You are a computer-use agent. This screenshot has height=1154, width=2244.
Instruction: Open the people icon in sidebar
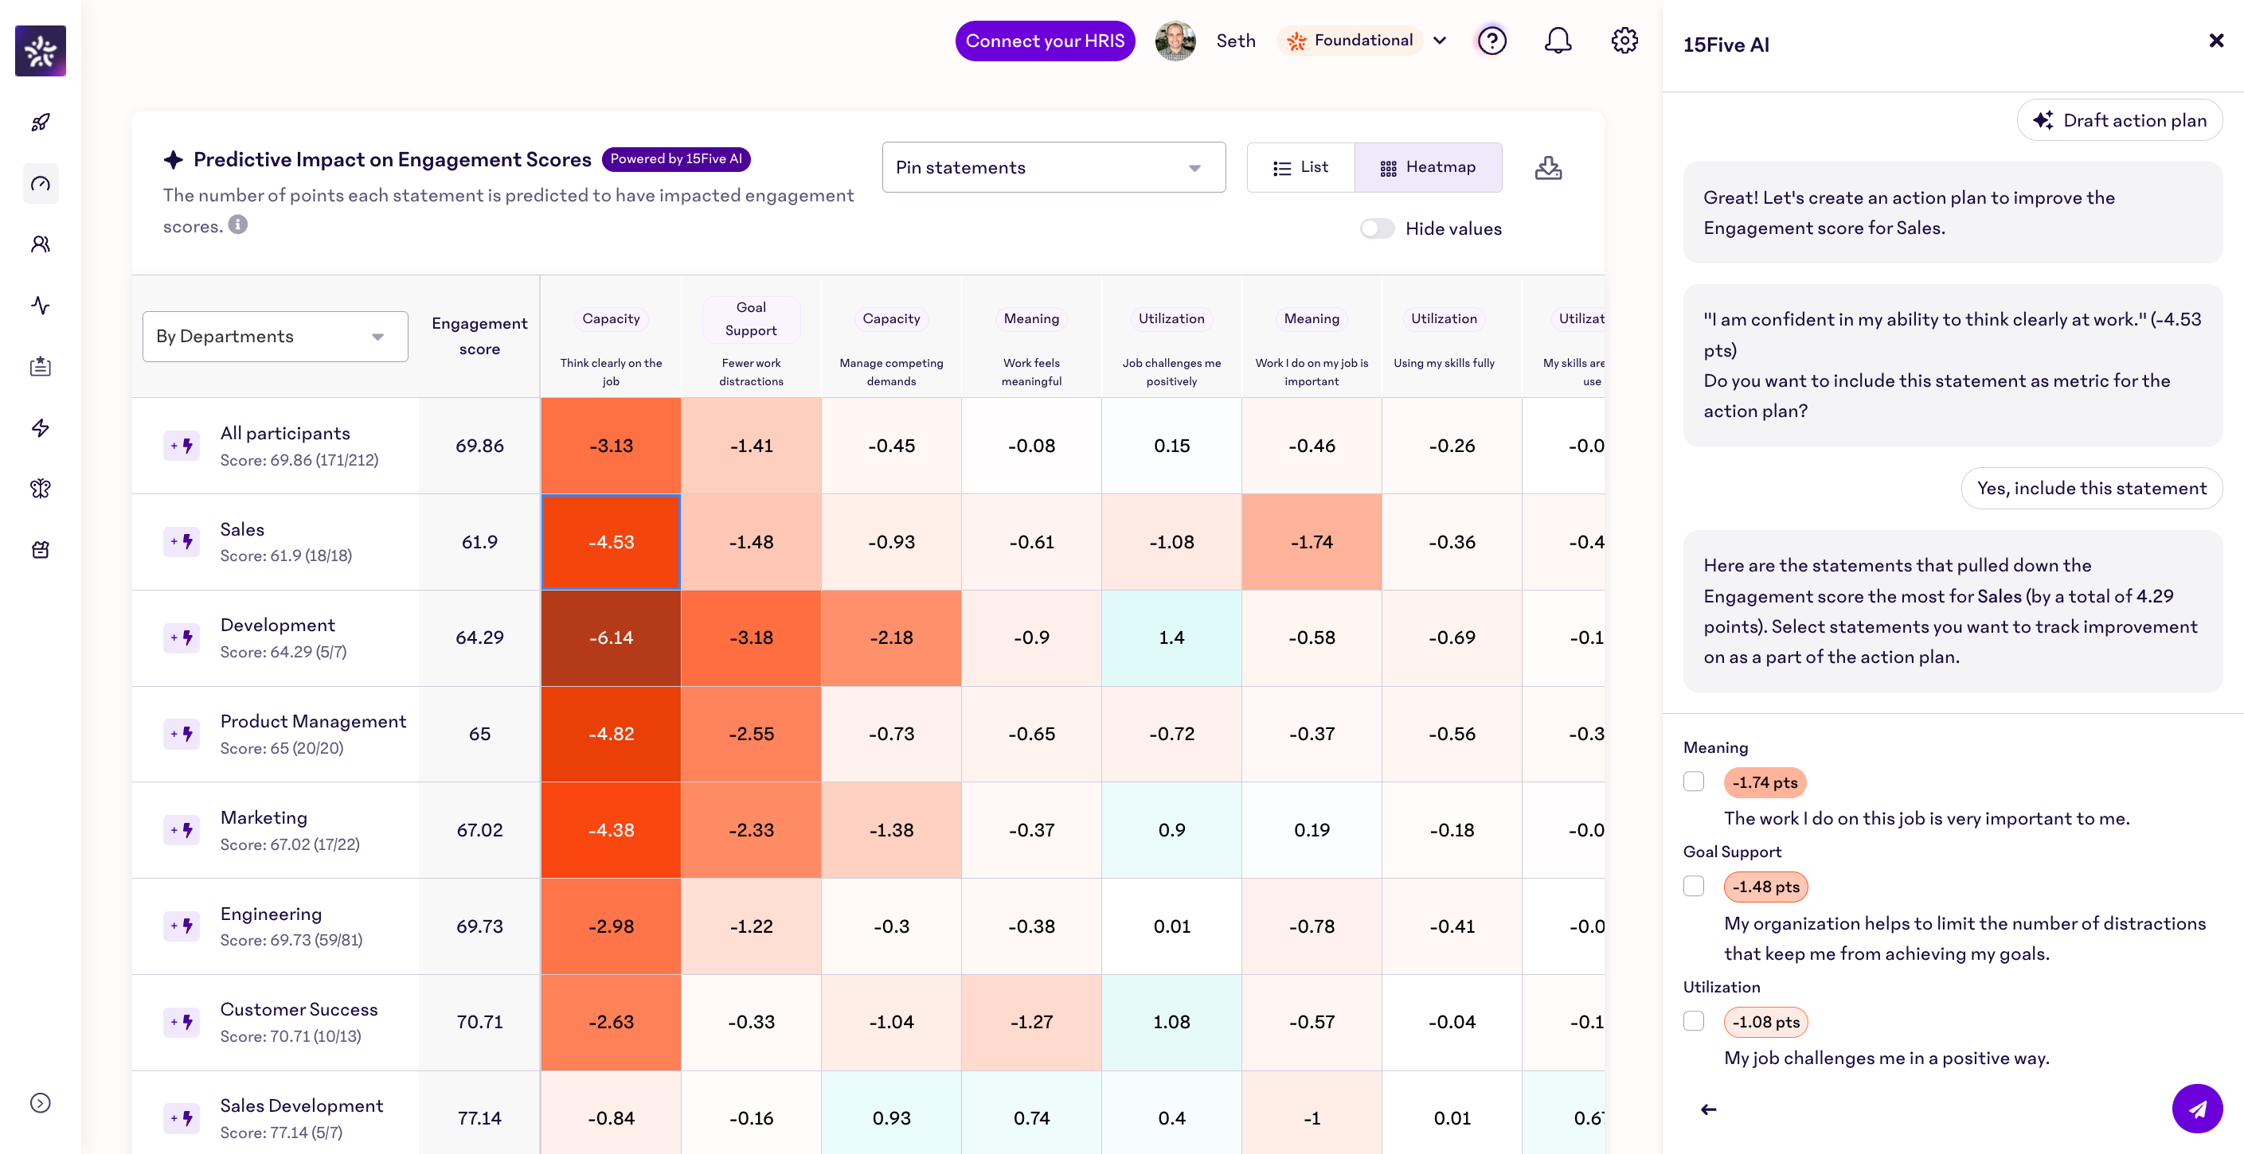[x=40, y=245]
